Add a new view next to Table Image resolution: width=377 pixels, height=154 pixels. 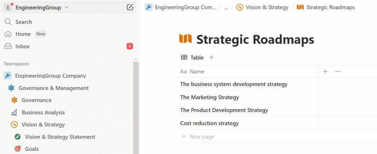click(211, 57)
